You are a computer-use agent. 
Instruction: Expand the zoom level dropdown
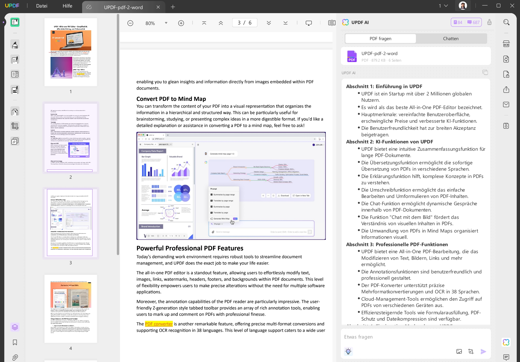click(166, 23)
